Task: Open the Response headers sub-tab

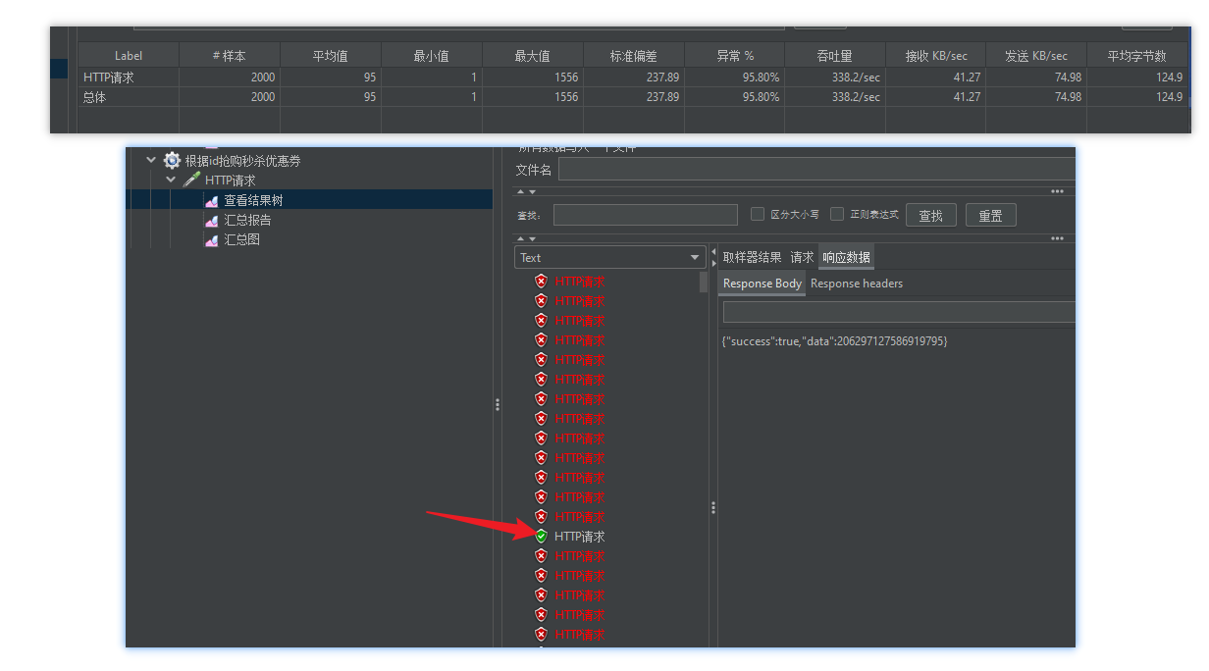Action: point(857,284)
